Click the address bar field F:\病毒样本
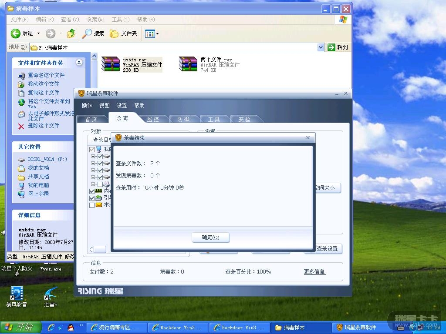 tap(173, 47)
